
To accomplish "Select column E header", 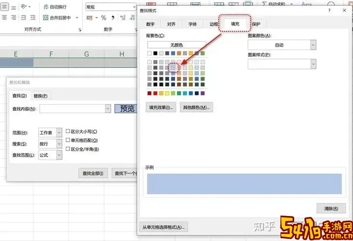I will click(x=16, y=54).
